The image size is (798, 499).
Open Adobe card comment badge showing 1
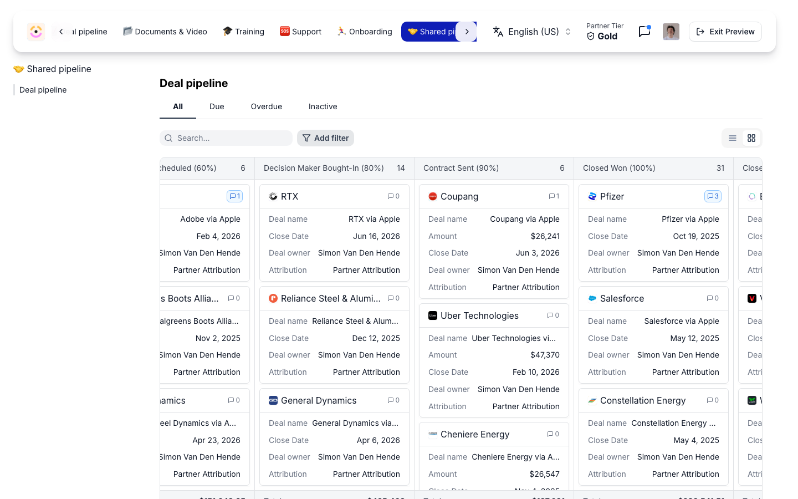[x=234, y=196]
